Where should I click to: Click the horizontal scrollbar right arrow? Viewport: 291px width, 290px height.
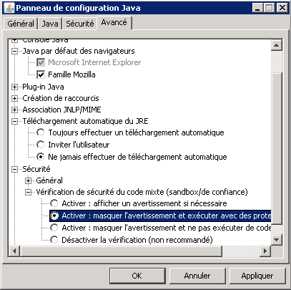pyautogui.click(x=265, y=251)
